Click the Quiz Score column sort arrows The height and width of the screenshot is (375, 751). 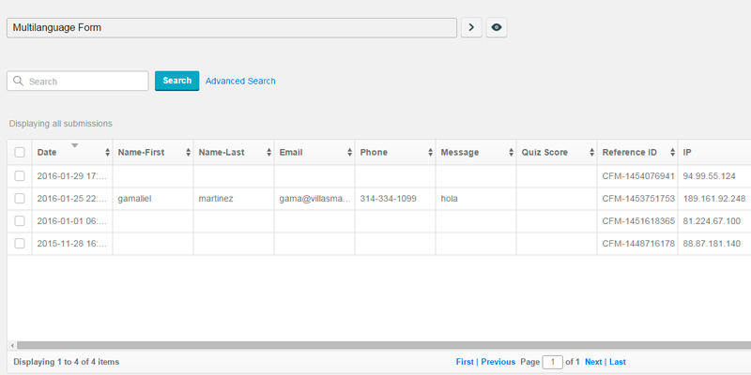point(591,153)
